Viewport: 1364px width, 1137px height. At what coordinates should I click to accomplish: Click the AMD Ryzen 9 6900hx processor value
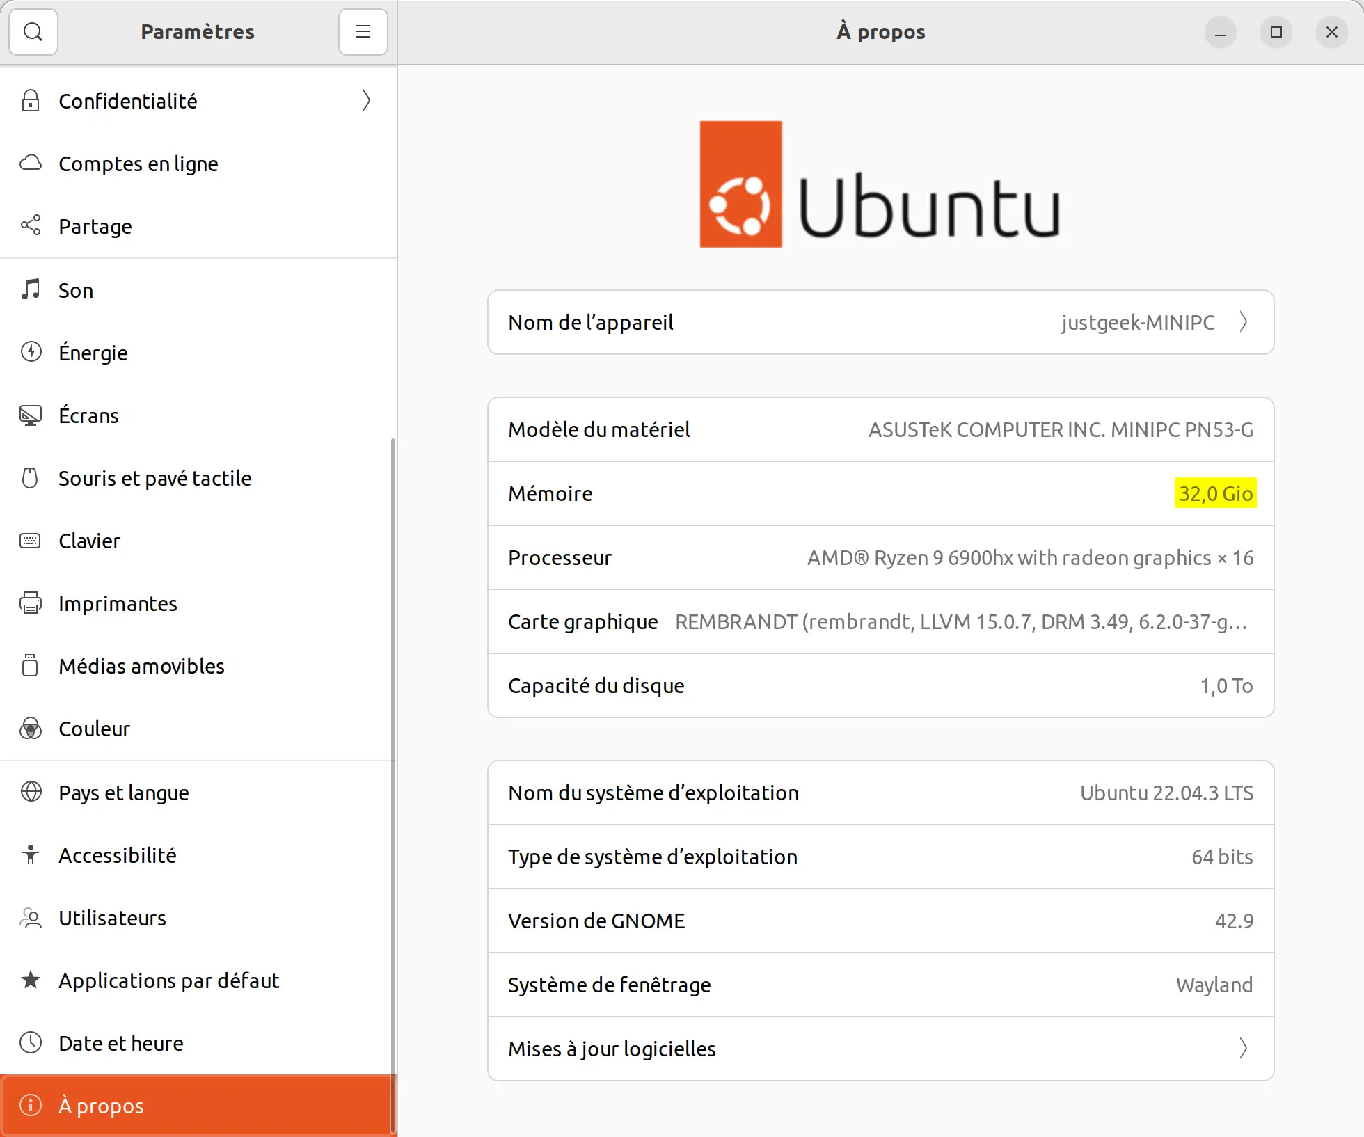coord(1030,557)
